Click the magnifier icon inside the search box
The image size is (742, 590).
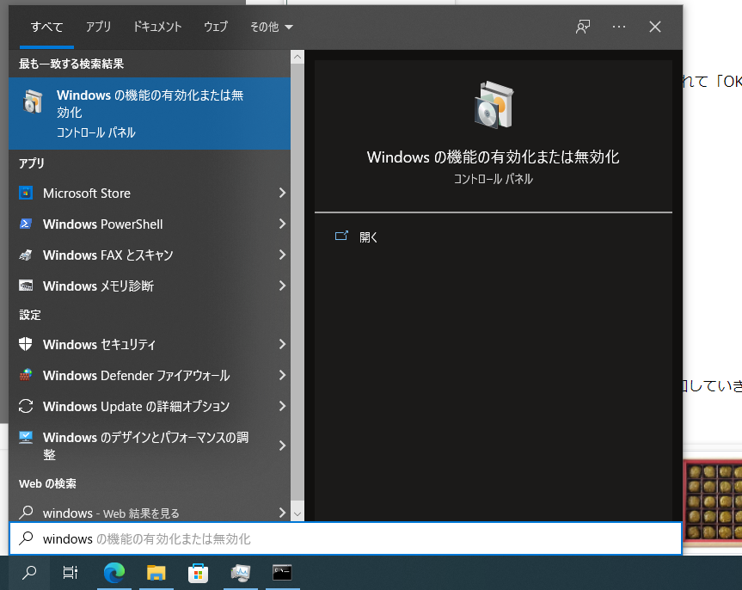27,538
